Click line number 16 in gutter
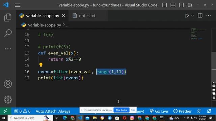Image resolution: width=216 pixels, height=121 pixels. pyautogui.click(x=27, y=72)
